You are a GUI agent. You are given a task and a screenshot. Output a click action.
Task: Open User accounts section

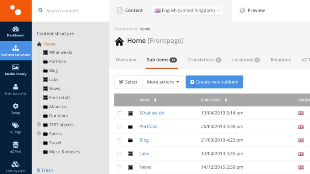click(16, 89)
